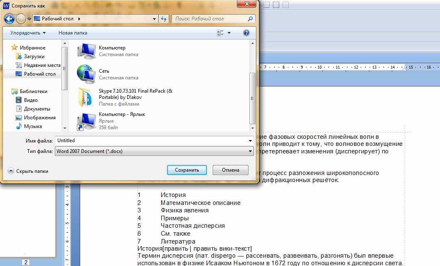Click the Word icon in the dialog title bar

point(6,6)
